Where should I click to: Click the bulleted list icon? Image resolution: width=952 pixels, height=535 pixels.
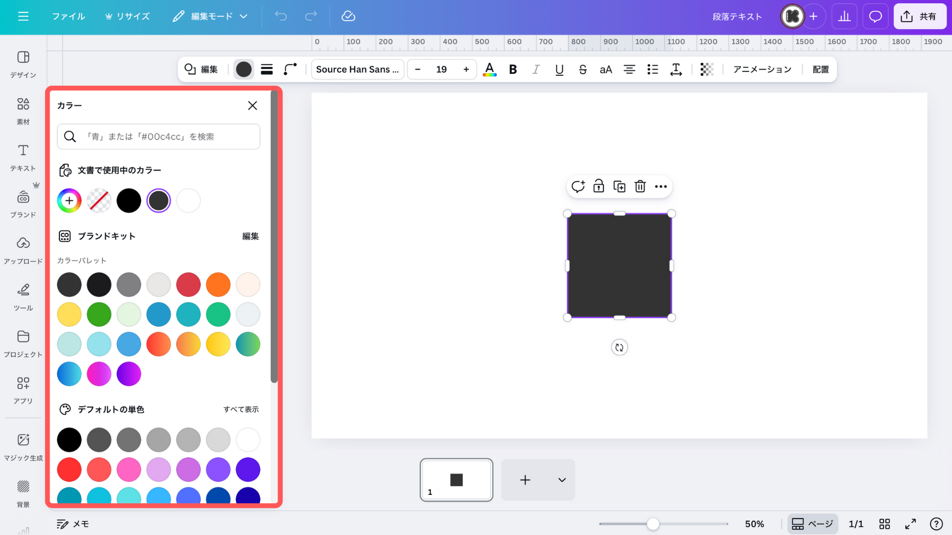pos(653,69)
